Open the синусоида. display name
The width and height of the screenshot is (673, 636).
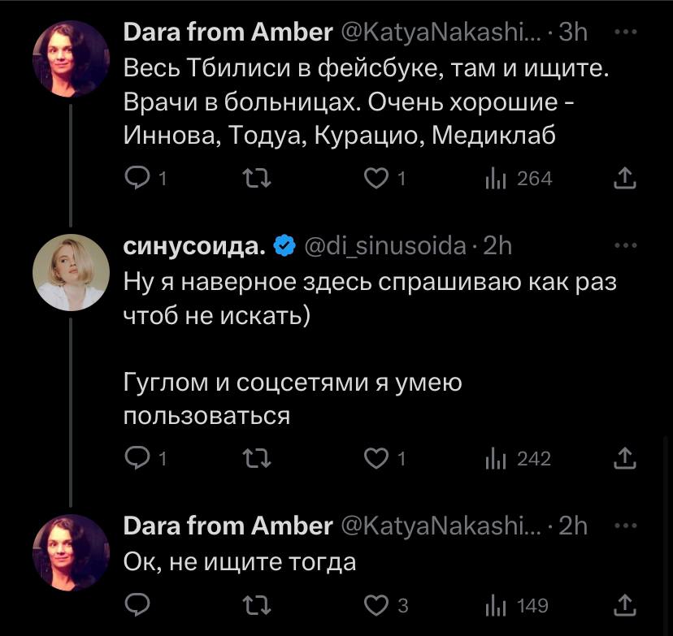tap(194, 246)
